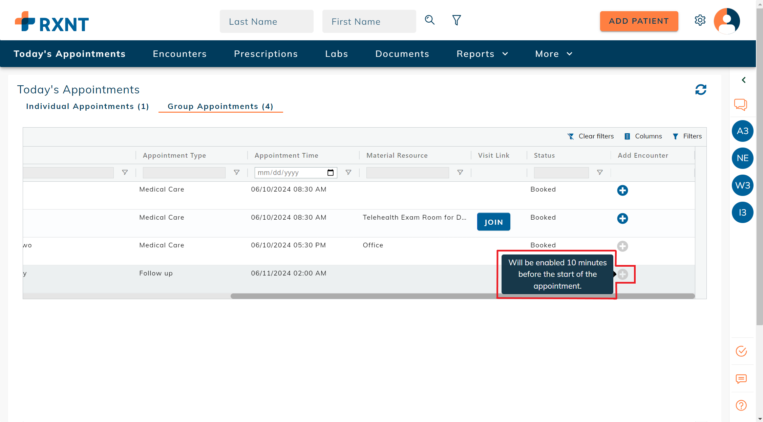Click the Appointment Type filter input

click(x=184, y=173)
